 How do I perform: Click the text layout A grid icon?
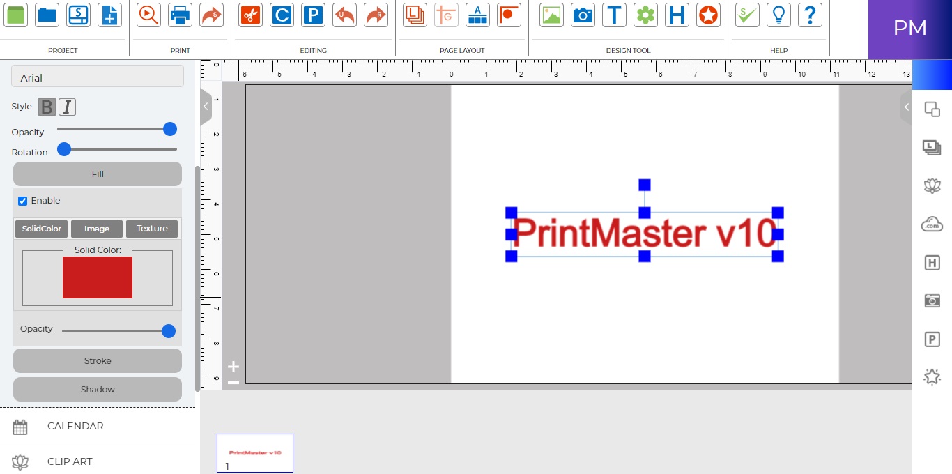[477, 15]
